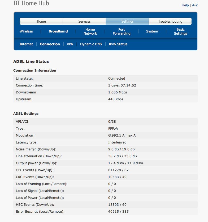Image resolution: width=208 pixels, height=222 pixels.
Task: Select HEC Events value 18303 / 60
Action: tap(117, 205)
